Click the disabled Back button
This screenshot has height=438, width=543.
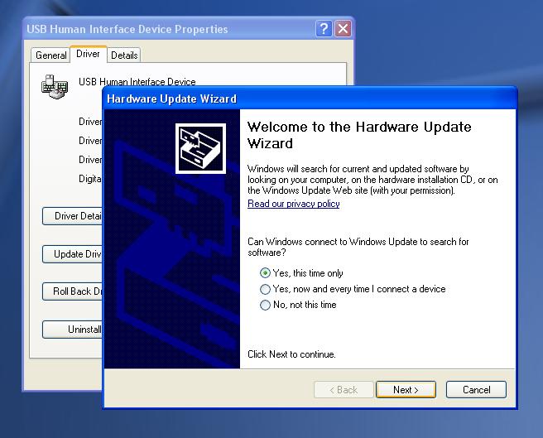point(344,390)
